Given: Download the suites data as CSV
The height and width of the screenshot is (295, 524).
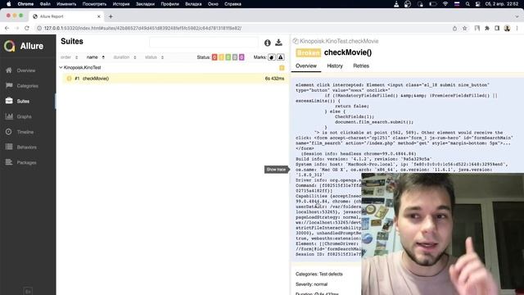Looking at the screenshot, I should tap(278, 43).
